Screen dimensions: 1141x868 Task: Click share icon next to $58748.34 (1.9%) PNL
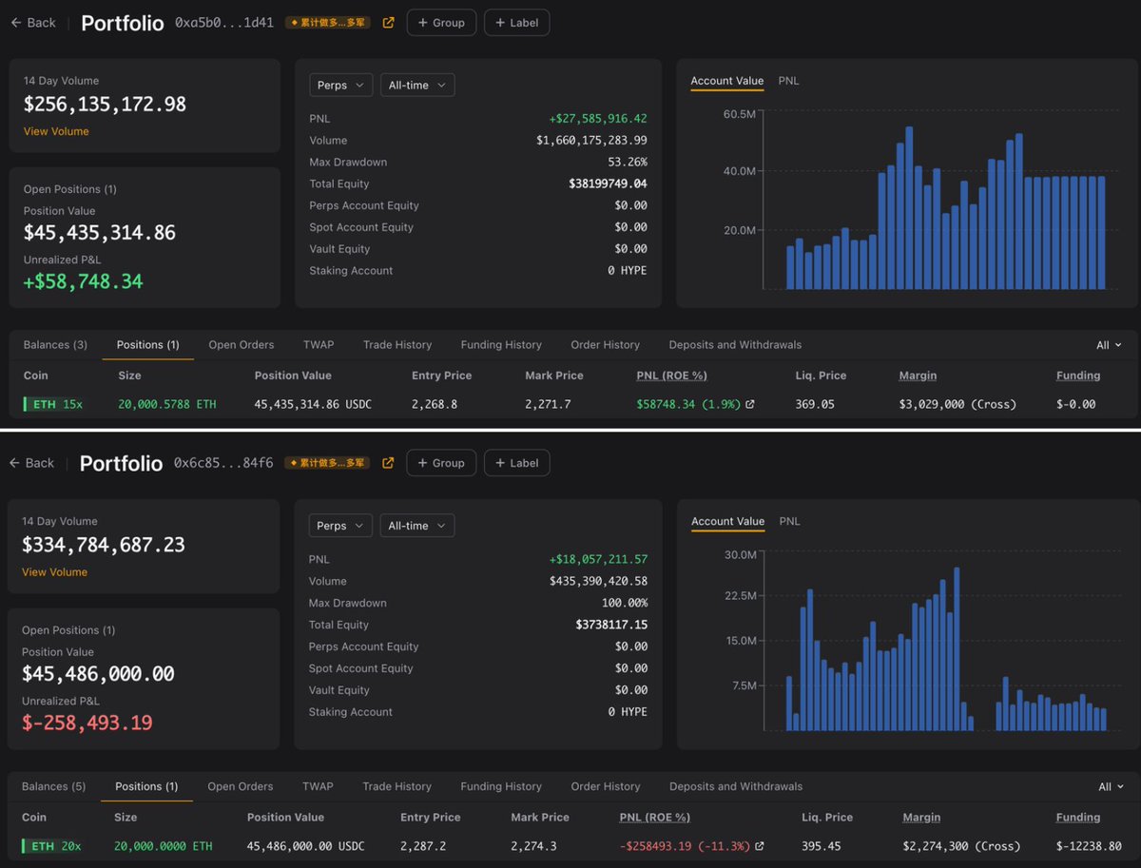750,404
